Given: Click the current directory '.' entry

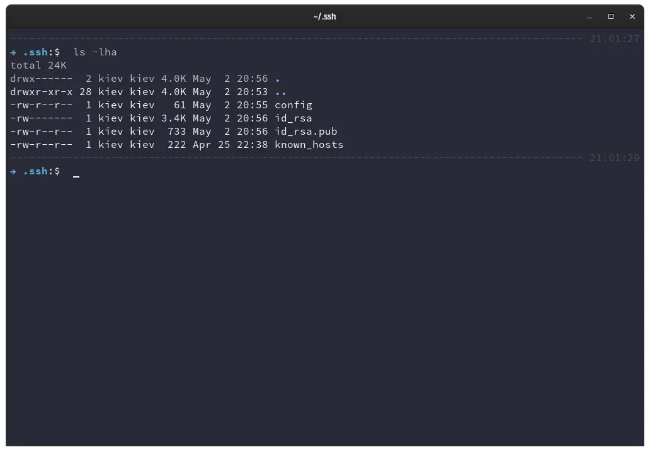Looking at the screenshot, I should coord(278,80).
